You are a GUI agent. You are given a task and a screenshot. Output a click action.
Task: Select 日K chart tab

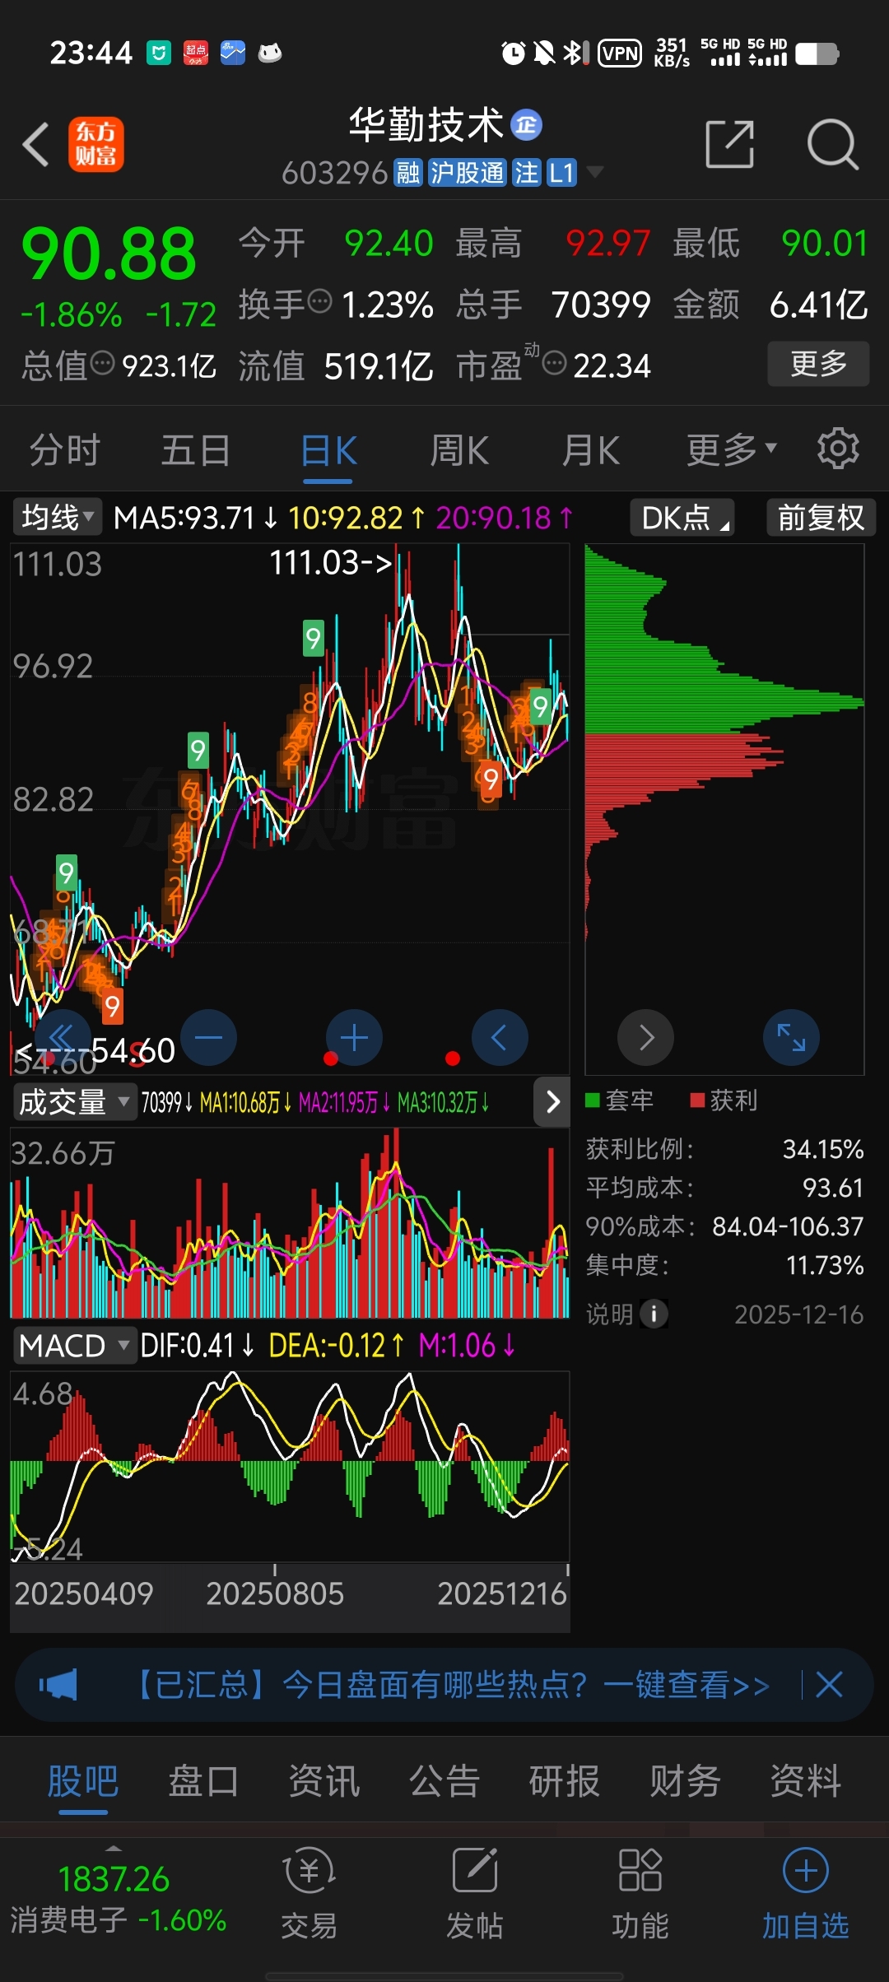(328, 450)
